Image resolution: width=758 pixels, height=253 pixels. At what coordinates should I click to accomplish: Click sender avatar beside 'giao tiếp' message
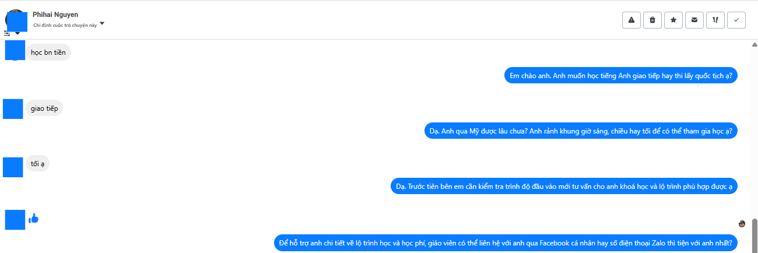point(13,108)
